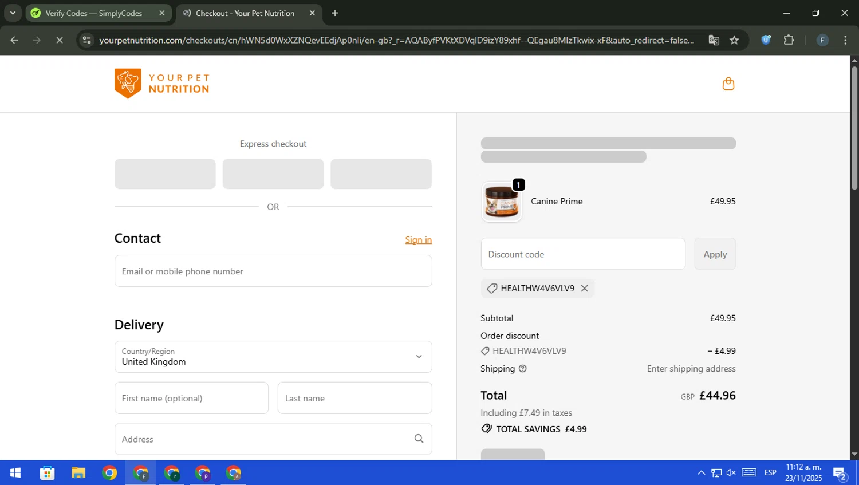The width and height of the screenshot is (859, 485).
Task: Focus the Last name field
Action: tap(354, 399)
